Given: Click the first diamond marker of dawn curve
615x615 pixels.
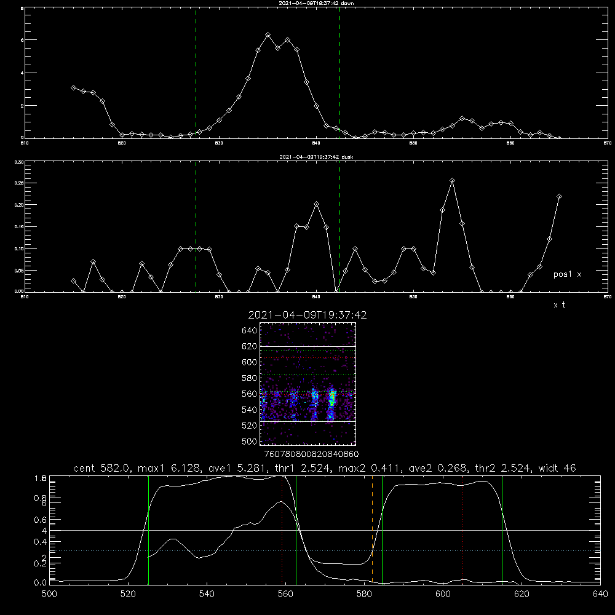Looking at the screenshot, I should pos(73,87).
